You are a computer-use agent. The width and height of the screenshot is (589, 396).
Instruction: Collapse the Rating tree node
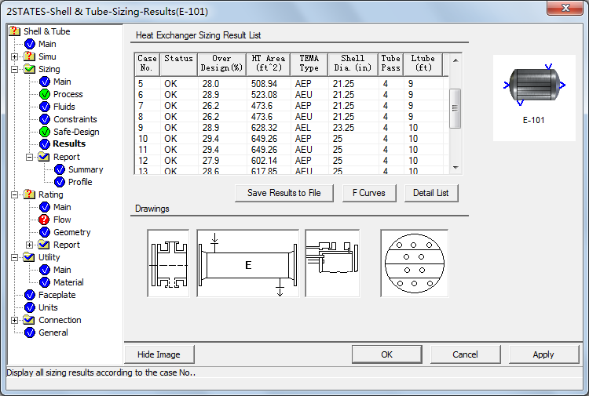tap(14, 195)
